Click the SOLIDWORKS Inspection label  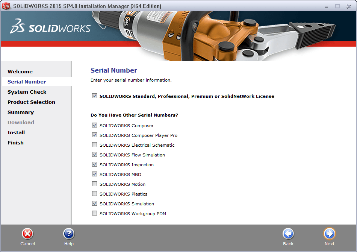coord(127,165)
